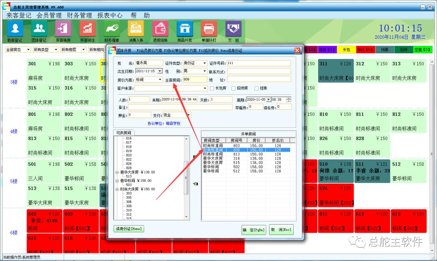The image size is (437, 261).
Task: Open the 房价方案 combo box
Action: pos(160,80)
